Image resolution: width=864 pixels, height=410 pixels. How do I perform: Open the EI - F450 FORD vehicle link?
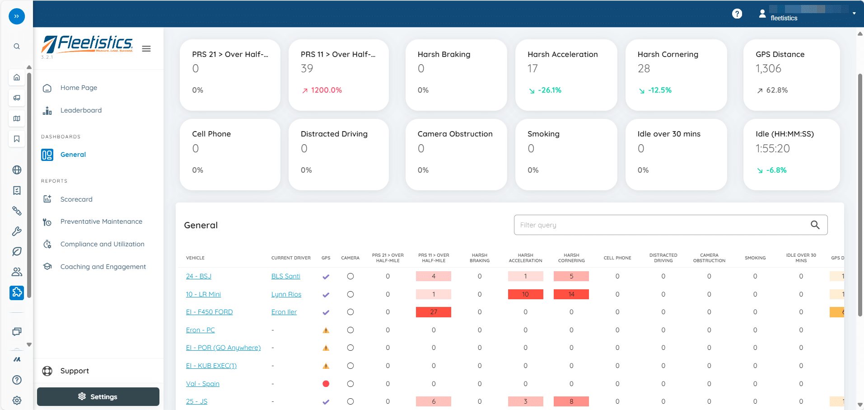click(209, 312)
